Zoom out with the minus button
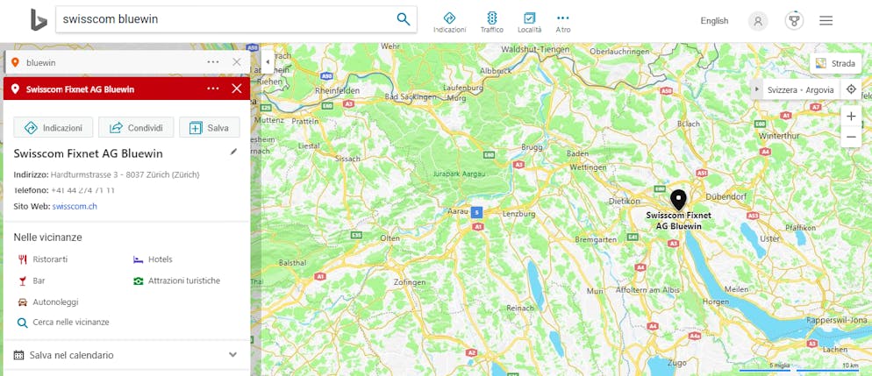 [851, 138]
